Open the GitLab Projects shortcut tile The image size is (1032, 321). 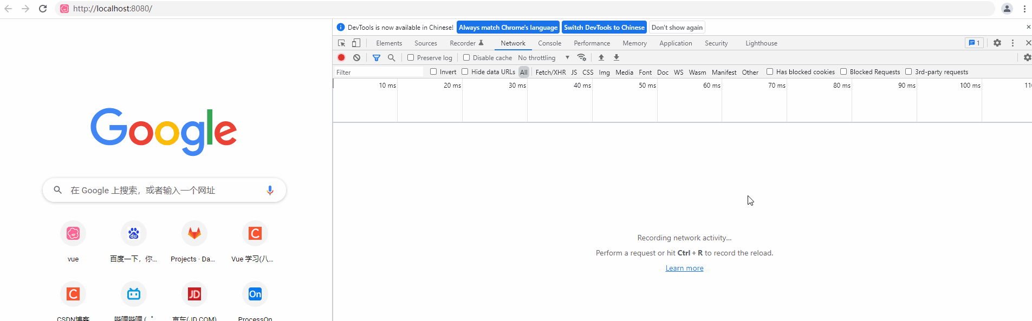coord(194,241)
